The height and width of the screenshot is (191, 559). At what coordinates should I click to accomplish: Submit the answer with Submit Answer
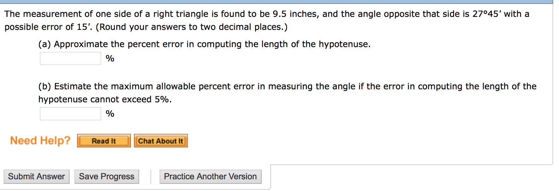36,176
